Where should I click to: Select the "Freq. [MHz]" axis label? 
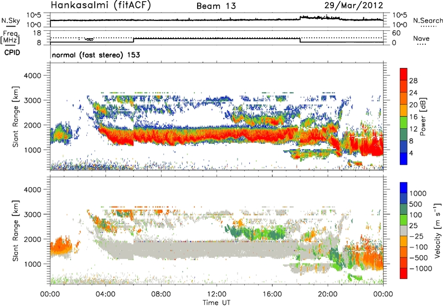pyautogui.click(x=11, y=38)
